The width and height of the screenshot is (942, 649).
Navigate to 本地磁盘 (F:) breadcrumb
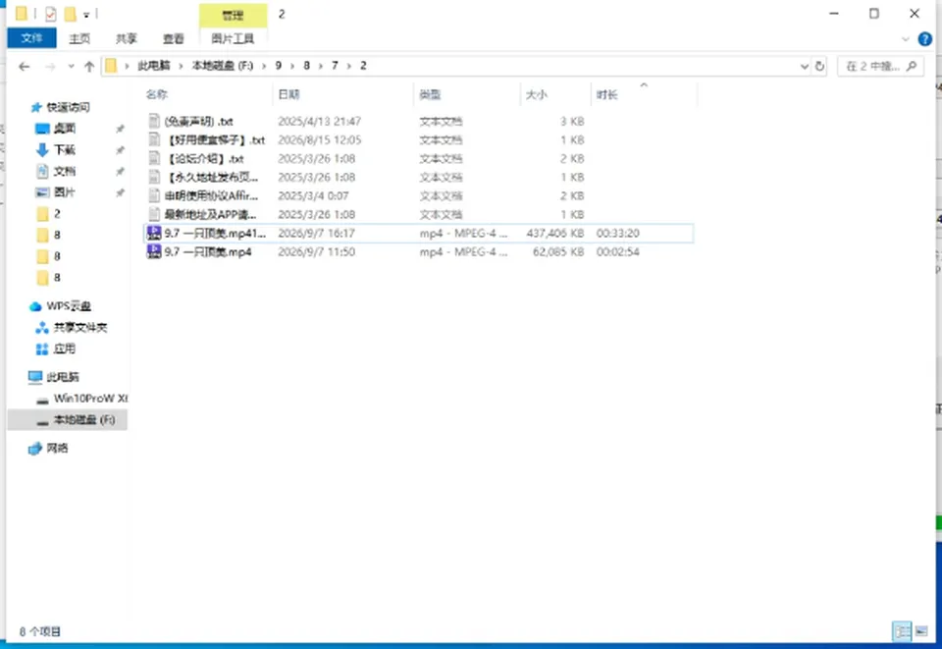[223, 66]
